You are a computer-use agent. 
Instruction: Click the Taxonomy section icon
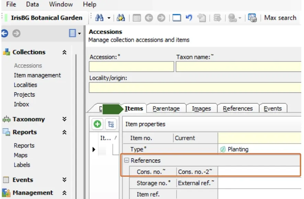pos(7,119)
